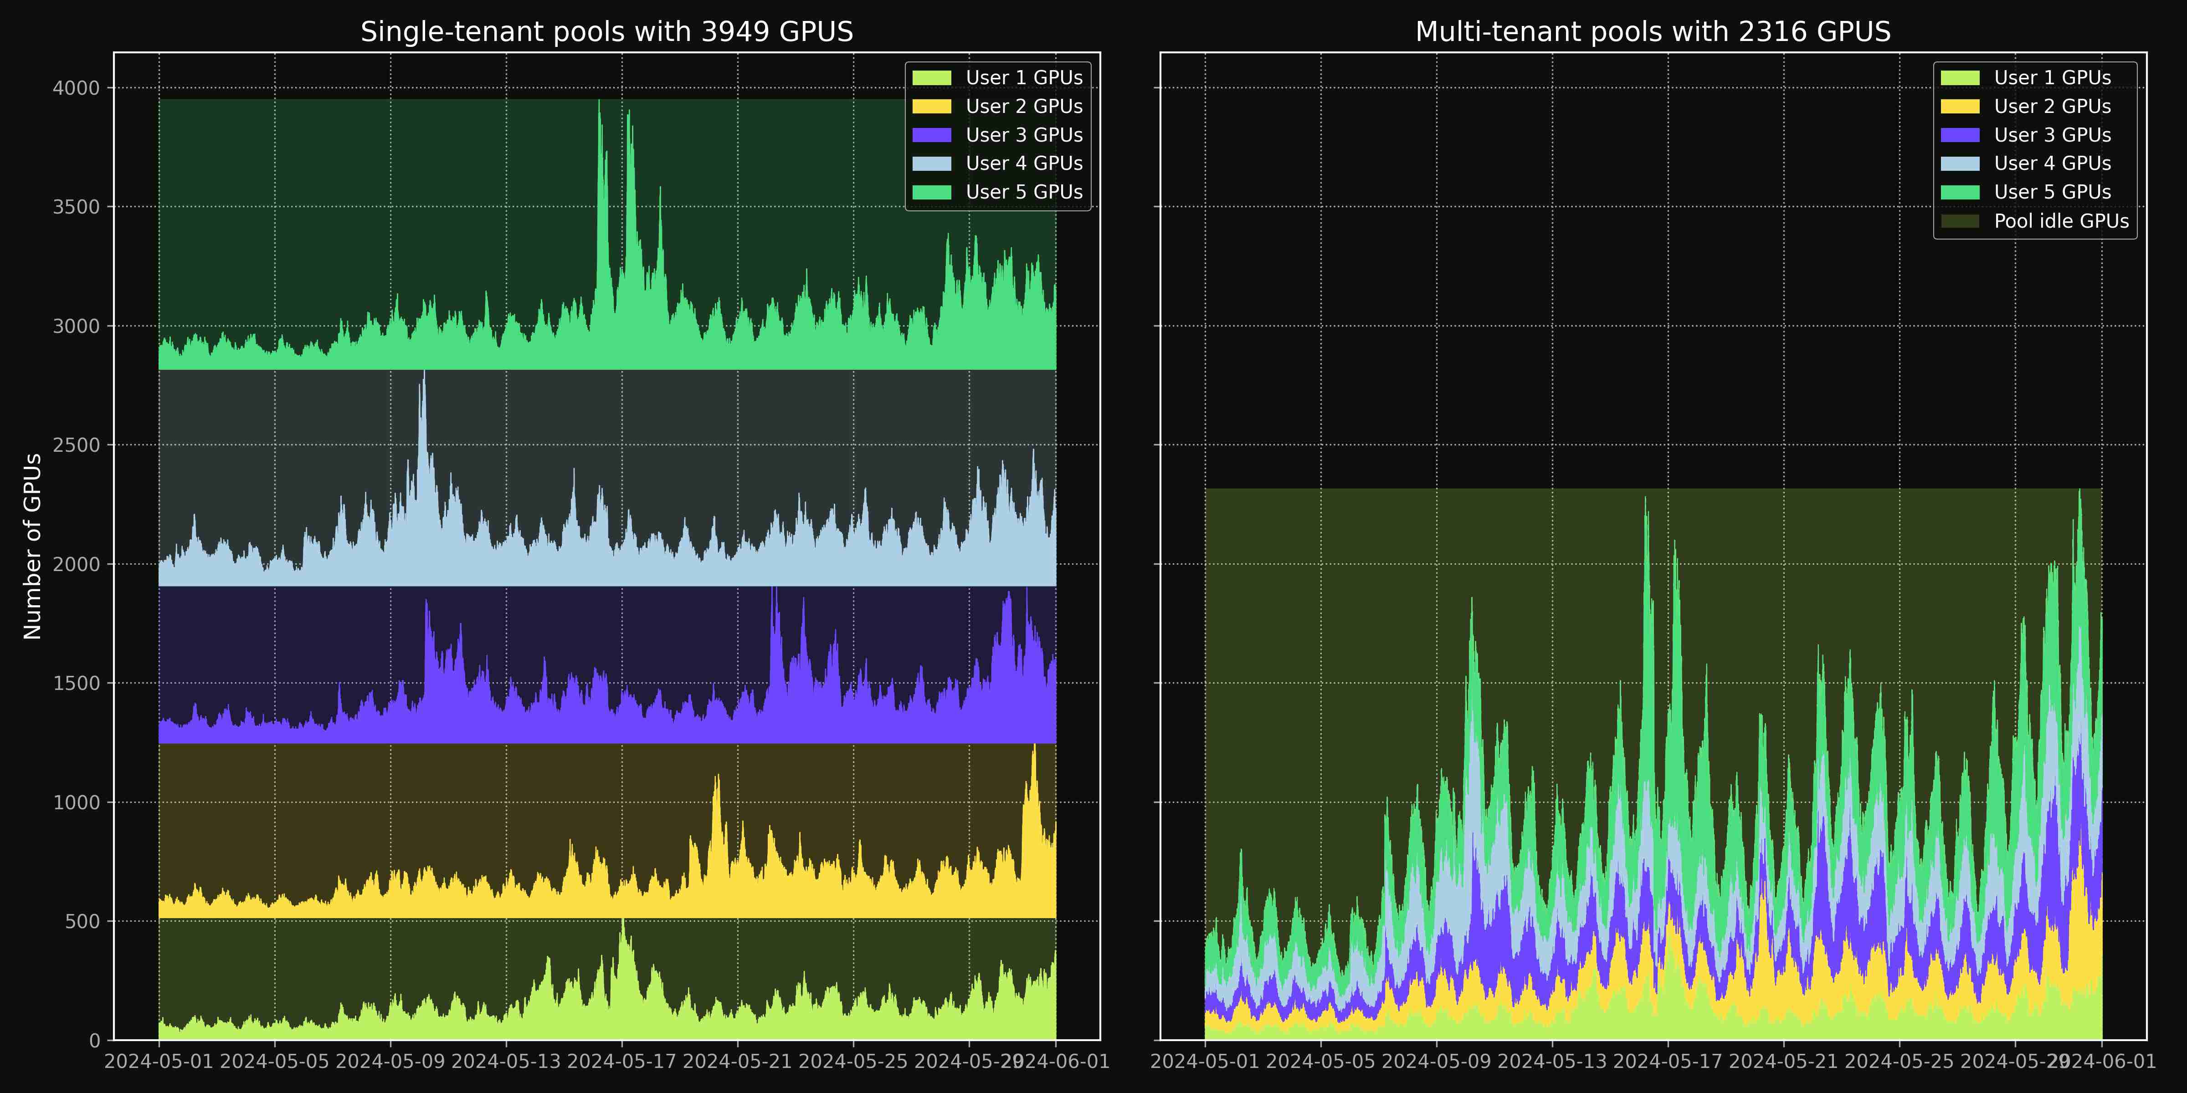Click 2024-05-01 on left chart x-axis
Image resolution: width=2187 pixels, height=1093 pixels.
click(159, 1062)
